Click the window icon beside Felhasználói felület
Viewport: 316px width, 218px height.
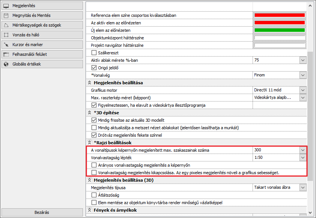(x=6, y=54)
